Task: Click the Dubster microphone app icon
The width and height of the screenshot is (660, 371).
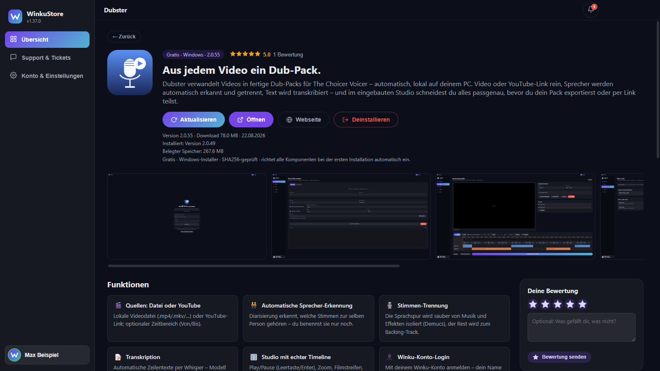Action: (130, 73)
